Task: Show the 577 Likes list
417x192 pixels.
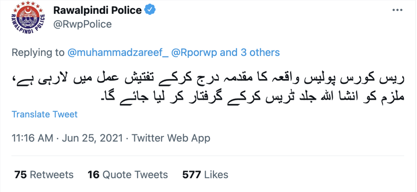Action: (205, 175)
